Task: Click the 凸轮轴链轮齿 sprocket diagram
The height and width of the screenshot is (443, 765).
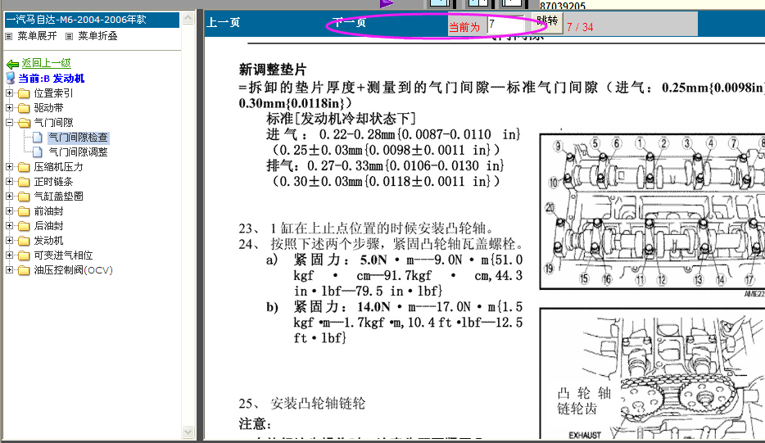Action: coord(652,373)
